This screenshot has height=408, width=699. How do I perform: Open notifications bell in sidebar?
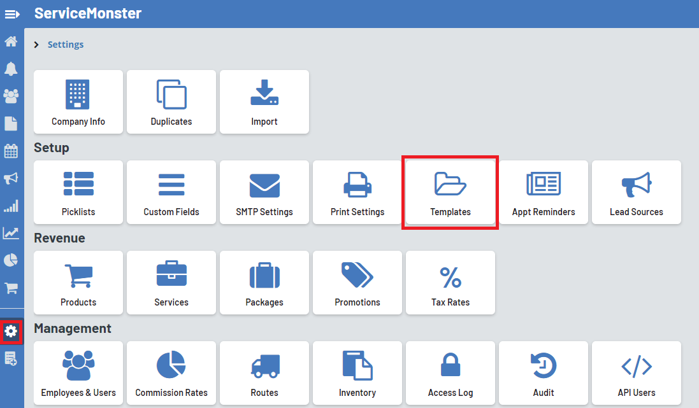(11, 69)
